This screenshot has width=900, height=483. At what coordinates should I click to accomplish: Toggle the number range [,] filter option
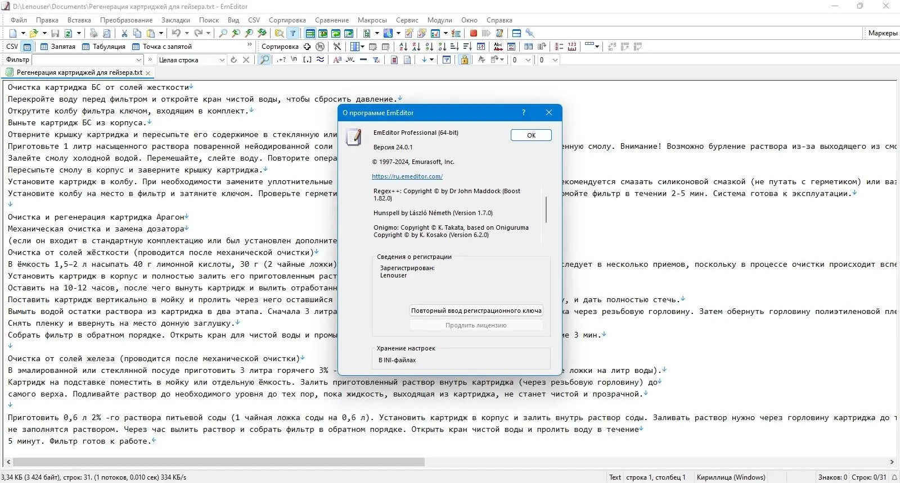[307, 60]
